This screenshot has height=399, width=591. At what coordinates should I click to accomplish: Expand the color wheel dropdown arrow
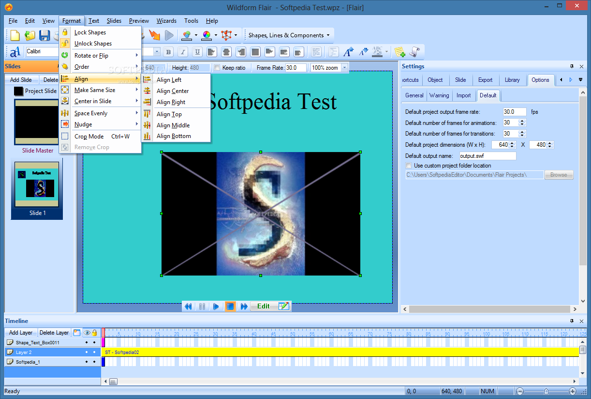(x=216, y=35)
